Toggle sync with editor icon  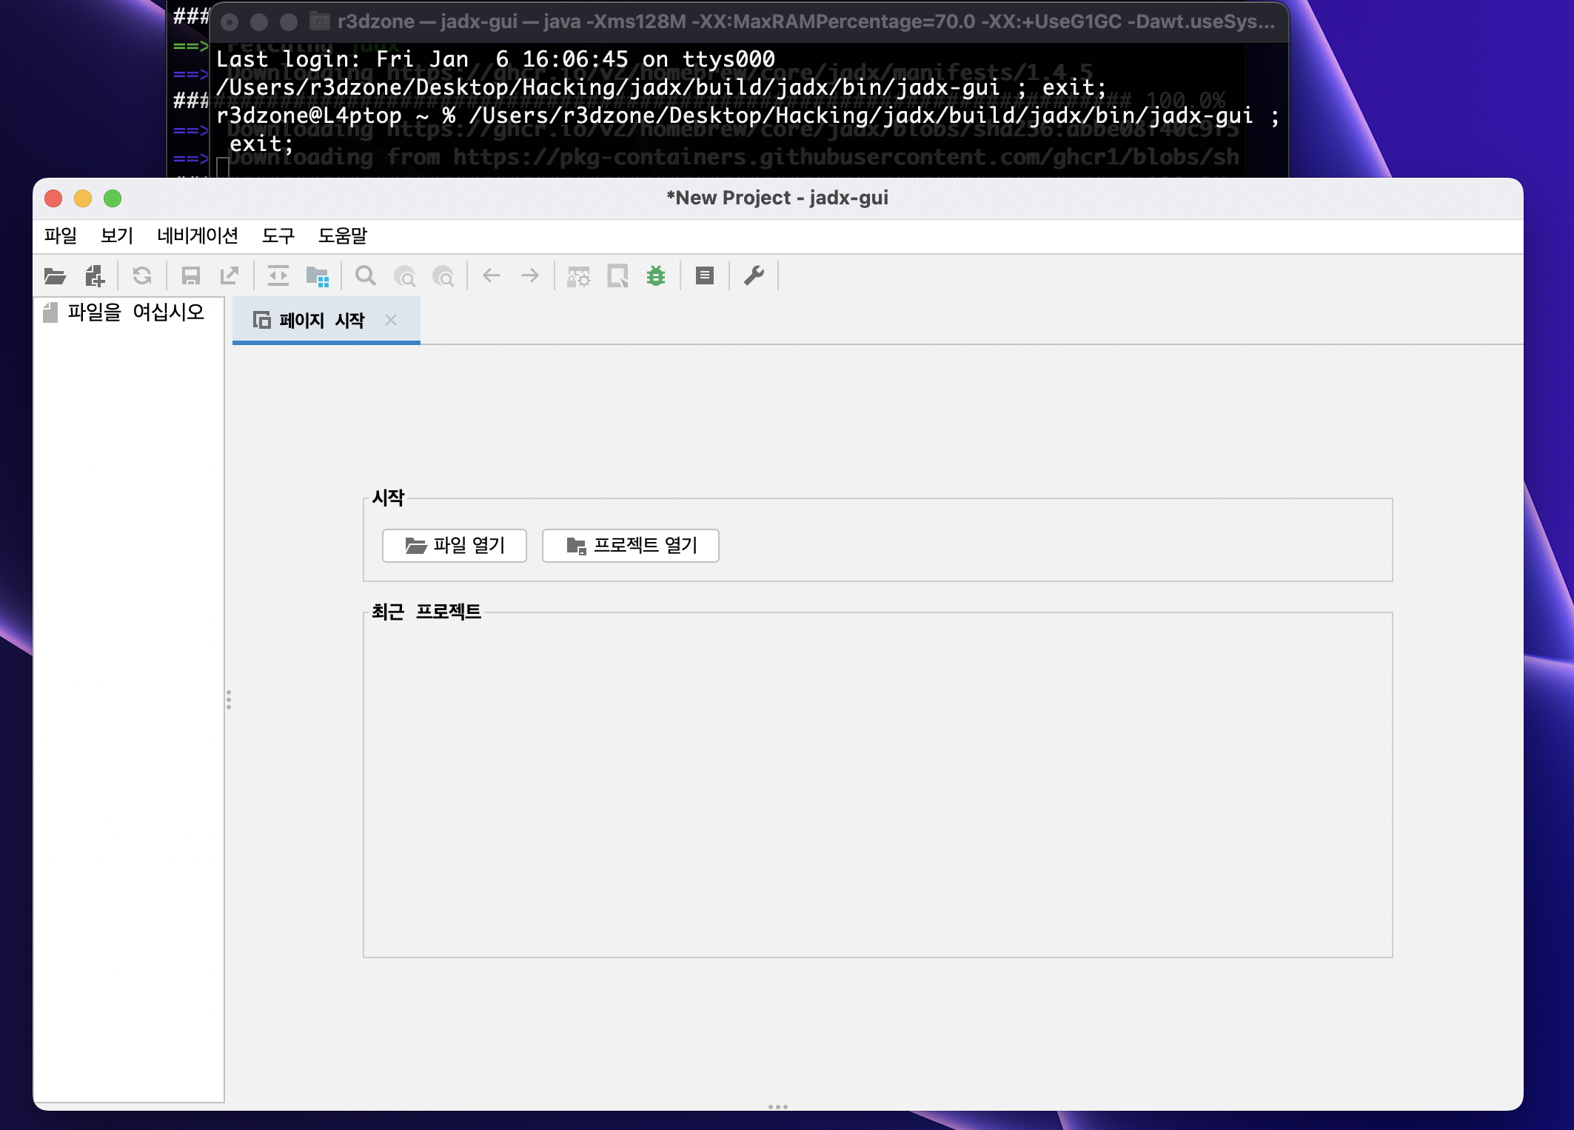[x=278, y=276]
